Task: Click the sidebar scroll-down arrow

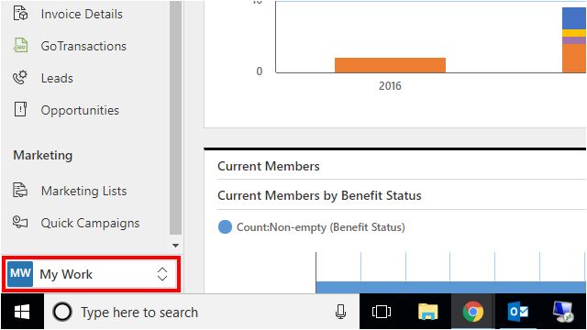Action: tap(175, 246)
